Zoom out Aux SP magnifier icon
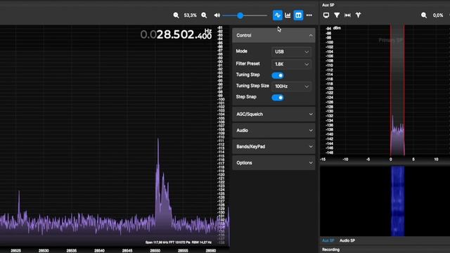450x253 pixels. click(424, 15)
